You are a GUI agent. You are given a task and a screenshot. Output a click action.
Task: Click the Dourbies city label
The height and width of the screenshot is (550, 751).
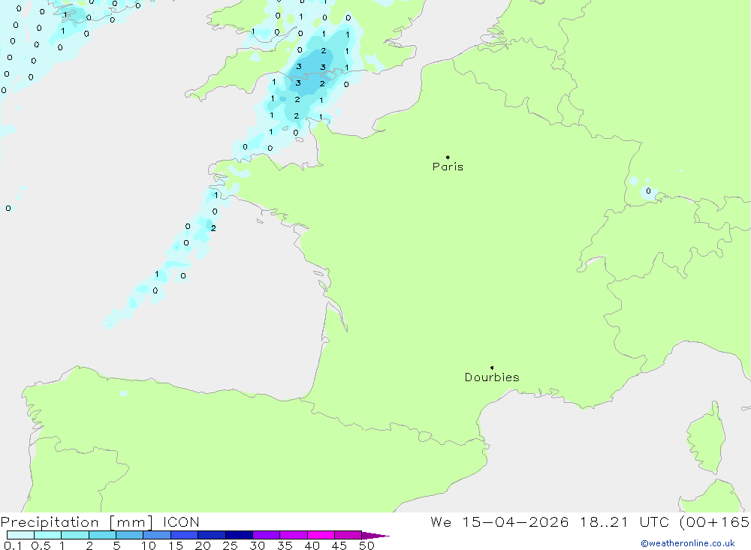[492, 377]
